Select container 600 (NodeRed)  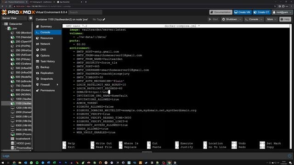23,77
